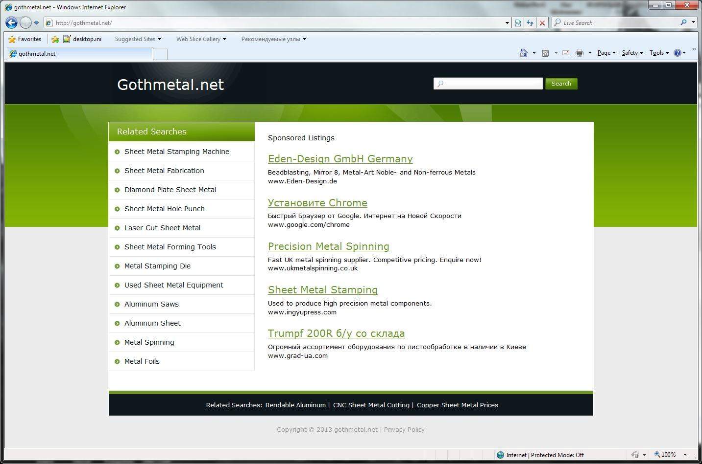Expand the address bar URL history dropdown
This screenshot has height=464, width=702.
507,23
